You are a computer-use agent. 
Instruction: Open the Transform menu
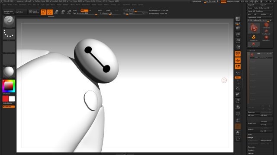(x=126, y=5)
